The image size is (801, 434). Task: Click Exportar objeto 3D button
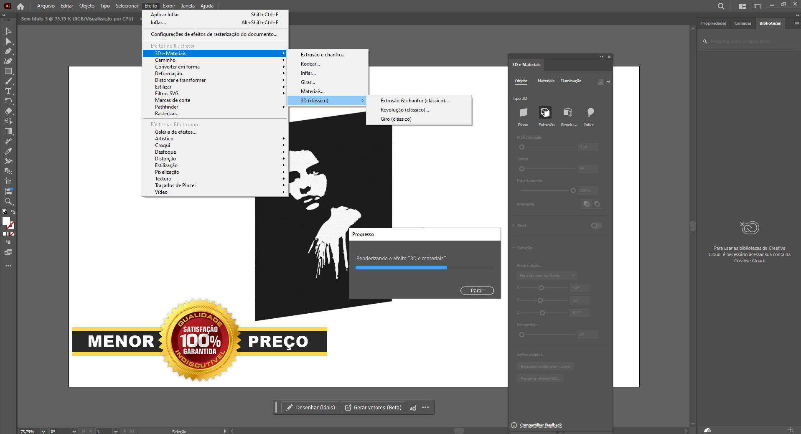pos(540,379)
